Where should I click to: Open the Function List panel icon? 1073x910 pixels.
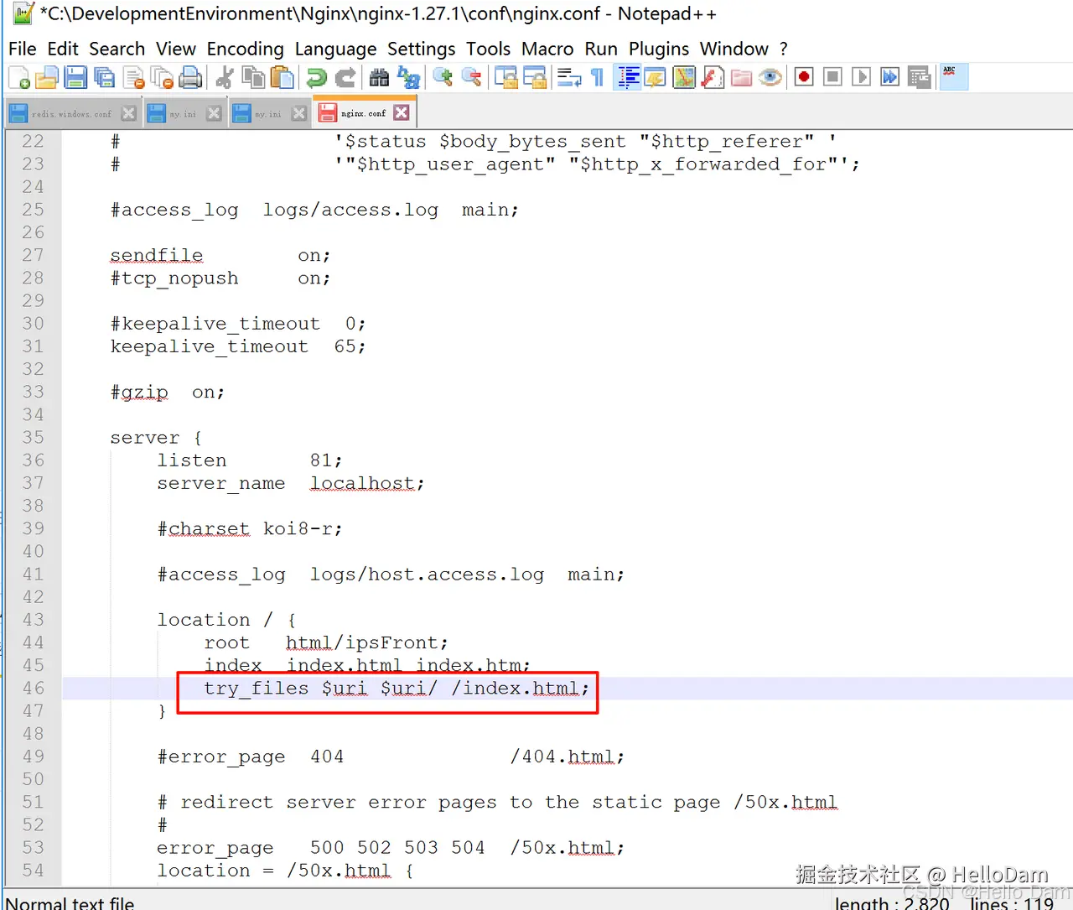(x=713, y=78)
